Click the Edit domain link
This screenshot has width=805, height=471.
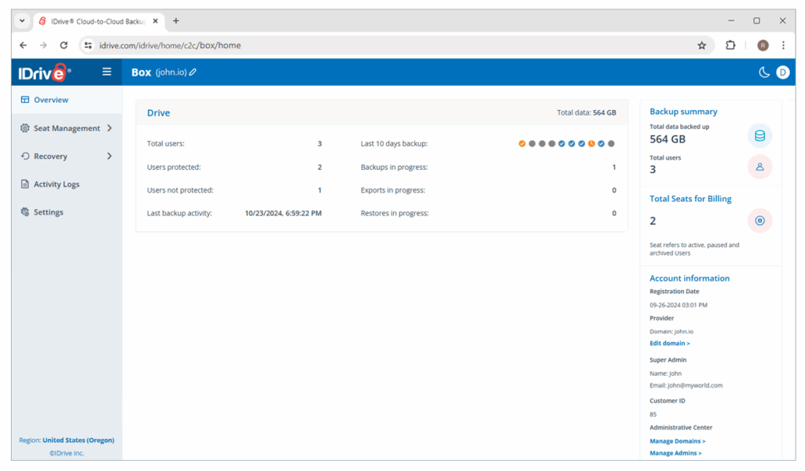tap(670, 343)
